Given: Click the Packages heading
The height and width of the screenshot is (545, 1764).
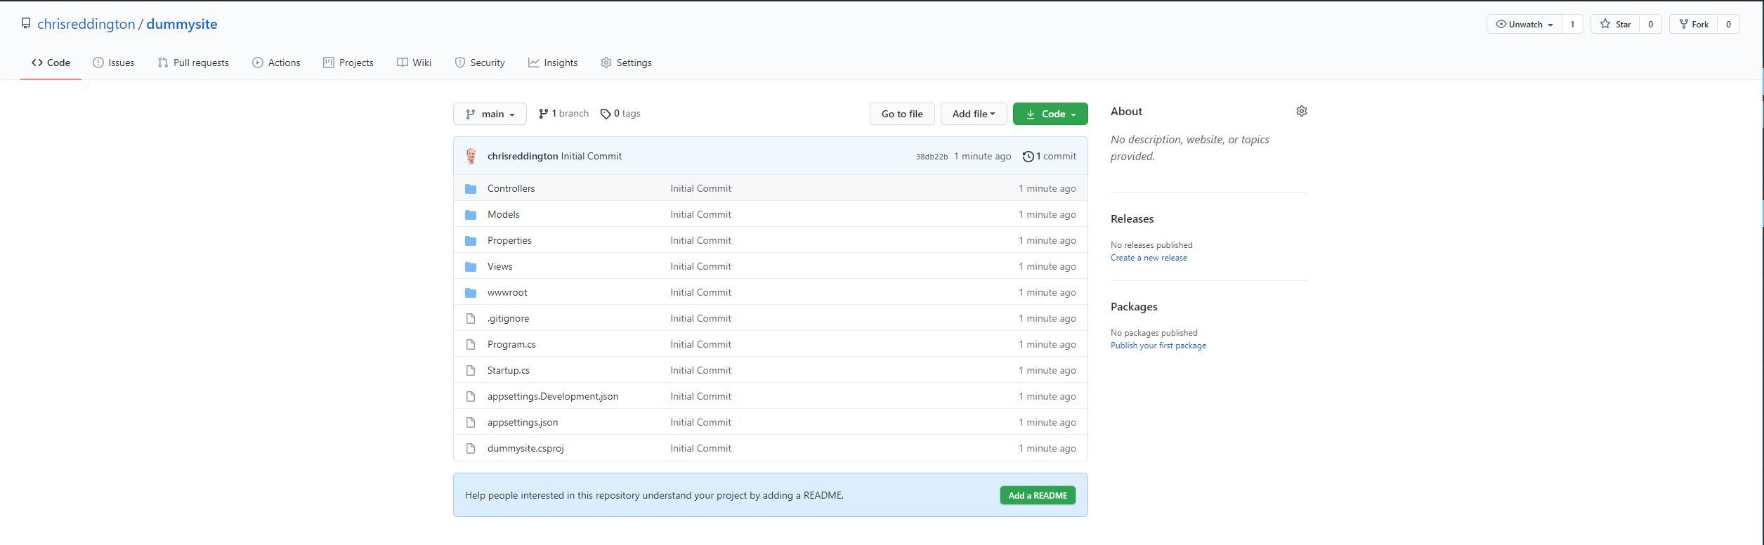Looking at the screenshot, I should (x=1134, y=306).
